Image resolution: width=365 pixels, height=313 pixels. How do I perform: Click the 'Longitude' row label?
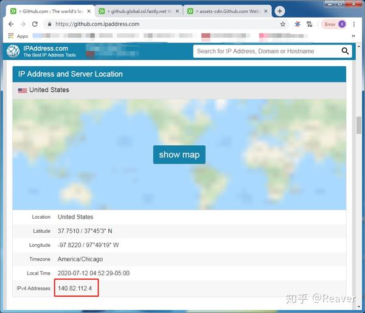click(x=40, y=245)
